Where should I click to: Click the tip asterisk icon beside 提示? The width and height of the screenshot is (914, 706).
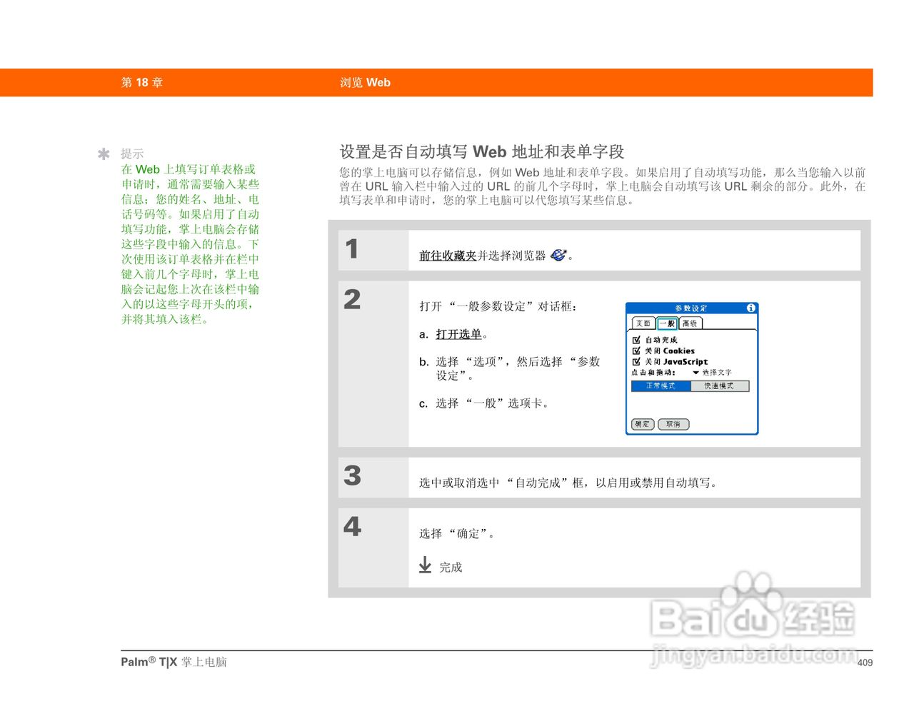(104, 153)
